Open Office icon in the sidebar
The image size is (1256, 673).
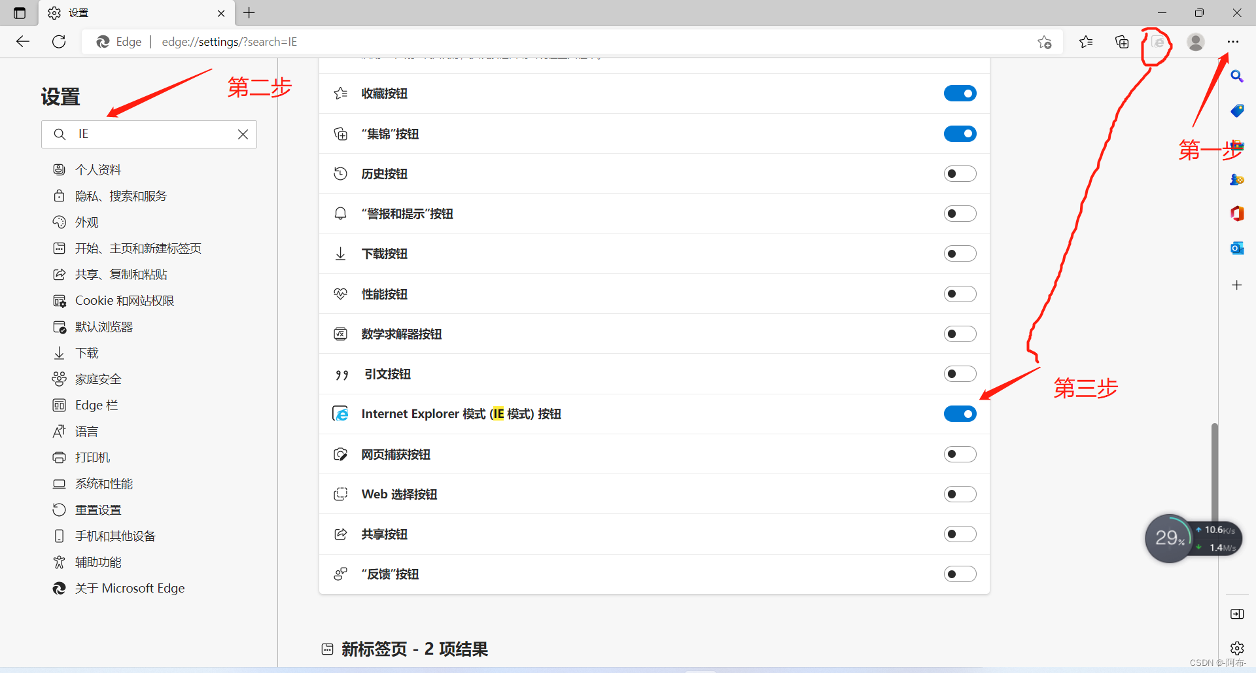1236,213
